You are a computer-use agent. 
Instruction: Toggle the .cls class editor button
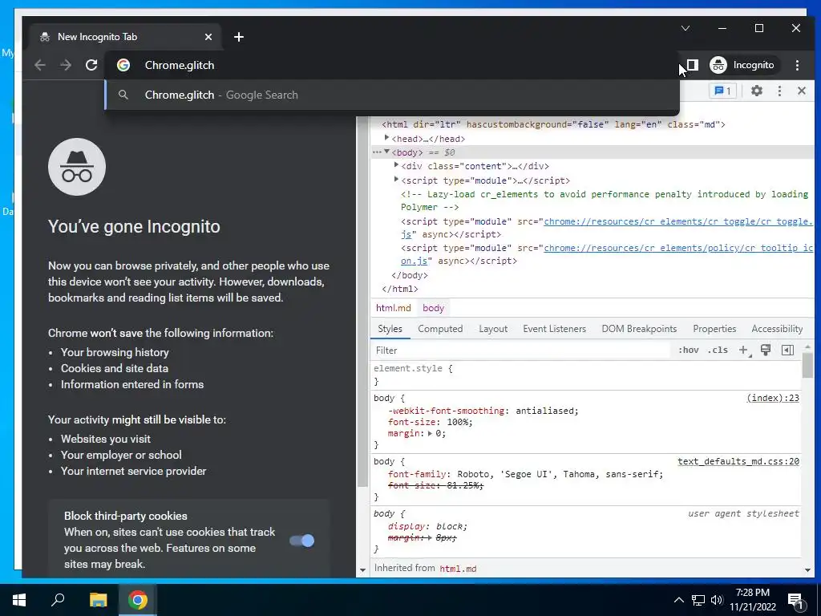(x=718, y=351)
